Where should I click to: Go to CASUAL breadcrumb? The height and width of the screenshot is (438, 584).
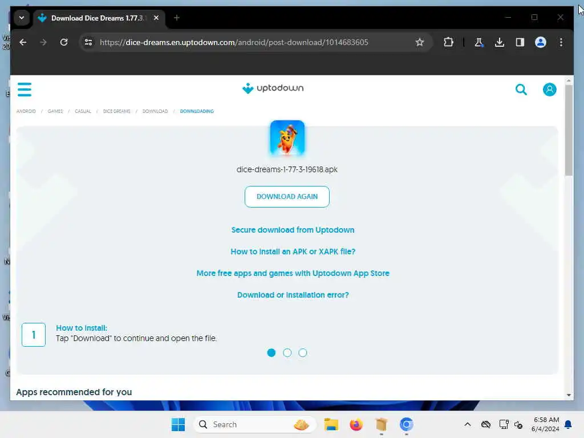click(83, 111)
